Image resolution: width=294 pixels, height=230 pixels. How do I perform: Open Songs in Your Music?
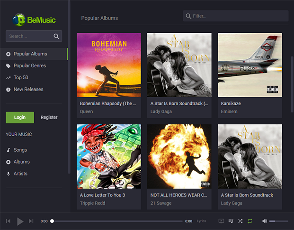tap(20, 150)
